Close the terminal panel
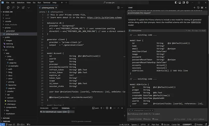 tap(122, 108)
